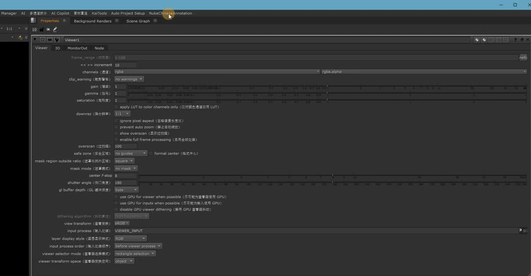Open the clip_warning no warnings dropdown
Image resolution: width=531 pixels, height=276 pixels.
(x=129, y=79)
